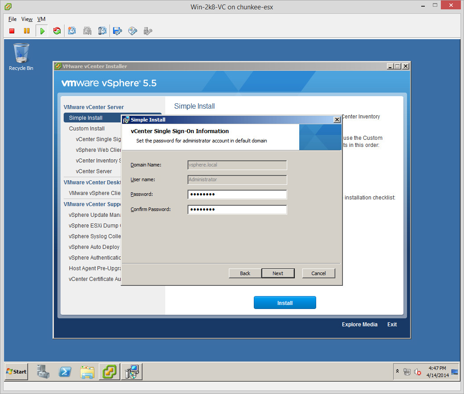This screenshot has width=464, height=394.
Task: Take a snapshot of the virtual machine
Action: point(72,31)
